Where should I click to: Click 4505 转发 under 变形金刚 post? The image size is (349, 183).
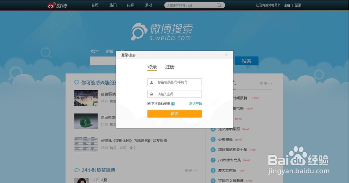tap(109, 148)
